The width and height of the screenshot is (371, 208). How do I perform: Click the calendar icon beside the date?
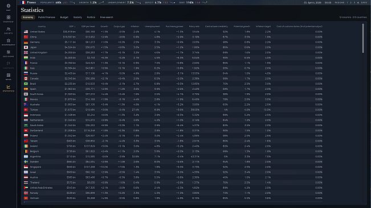coord(305,3)
